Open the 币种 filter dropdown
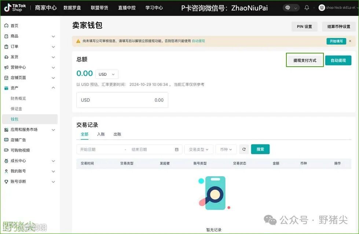This screenshot has height=234, width=359. pyautogui.click(x=226, y=149)
